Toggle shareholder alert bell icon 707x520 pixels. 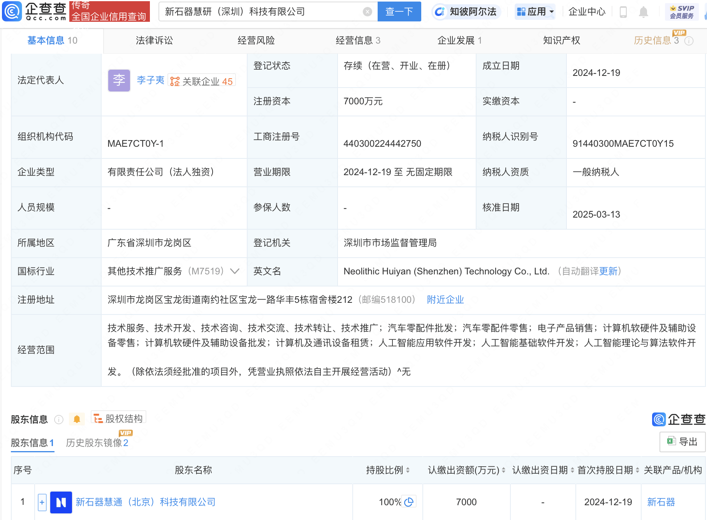point(77,419)
